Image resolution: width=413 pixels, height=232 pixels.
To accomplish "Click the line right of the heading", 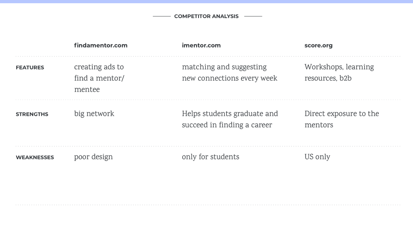I will click(x=253, y=16).
